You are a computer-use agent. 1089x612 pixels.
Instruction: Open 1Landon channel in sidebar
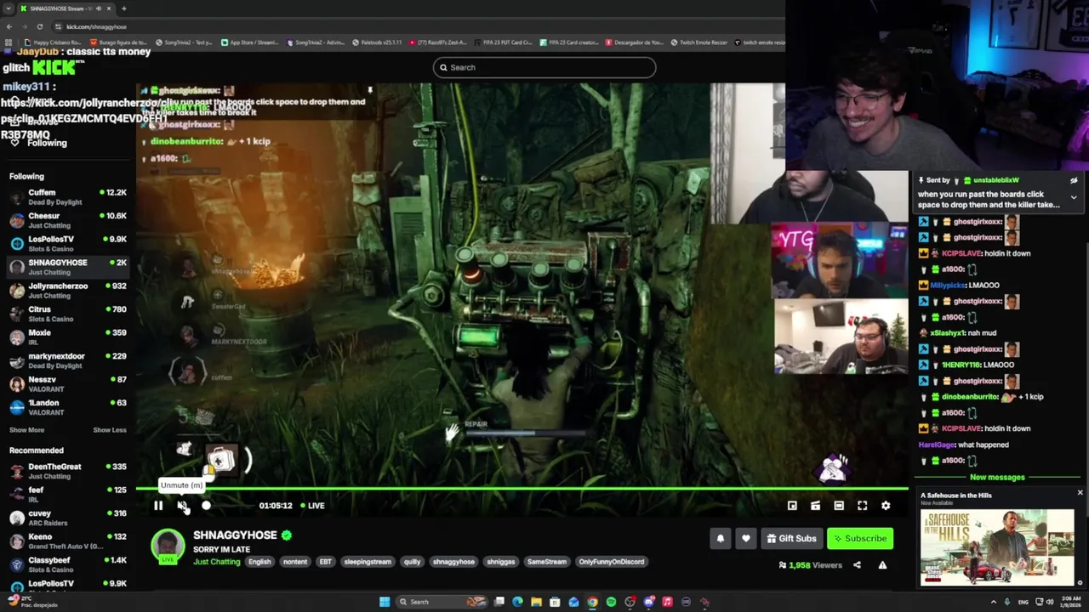(x=68, y=408)
